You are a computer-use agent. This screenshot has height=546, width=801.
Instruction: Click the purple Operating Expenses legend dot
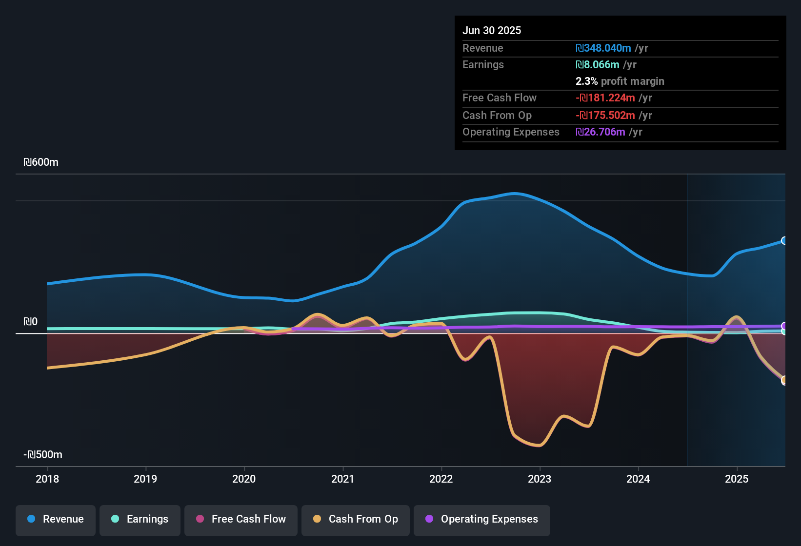click(x=429, y=519)
